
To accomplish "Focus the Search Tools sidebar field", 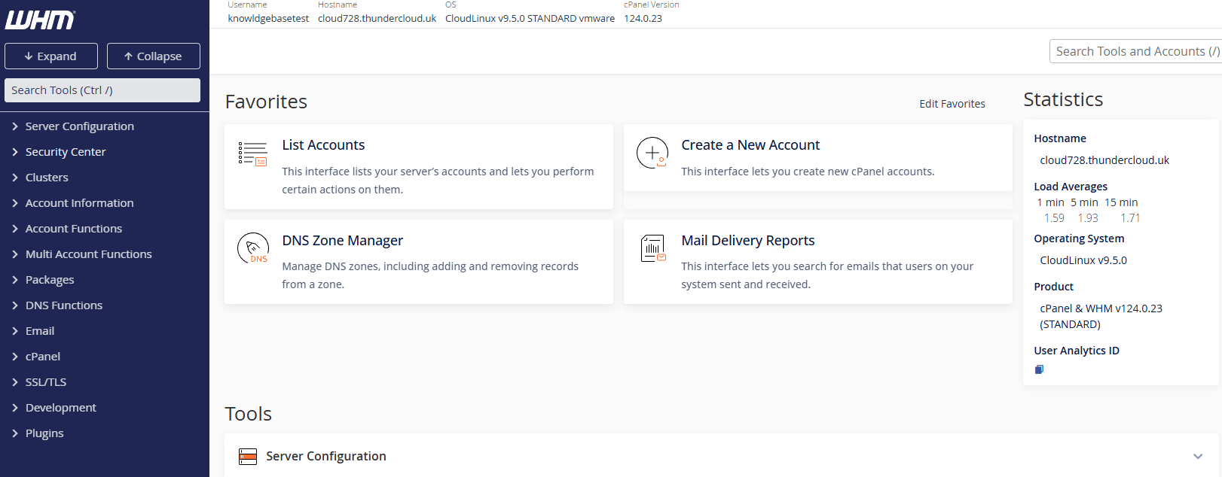I will 102,90.
